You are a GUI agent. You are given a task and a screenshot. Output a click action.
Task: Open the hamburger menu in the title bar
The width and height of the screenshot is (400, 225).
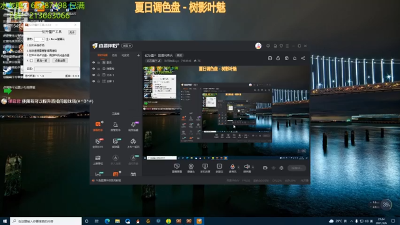click(287, 46)
